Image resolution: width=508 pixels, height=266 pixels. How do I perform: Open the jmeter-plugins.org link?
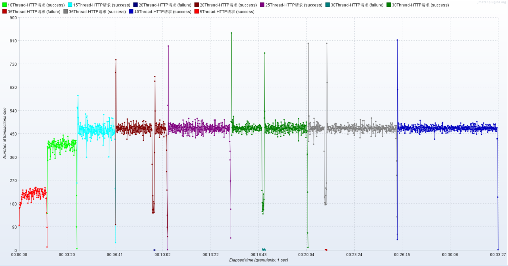point(492,2)
